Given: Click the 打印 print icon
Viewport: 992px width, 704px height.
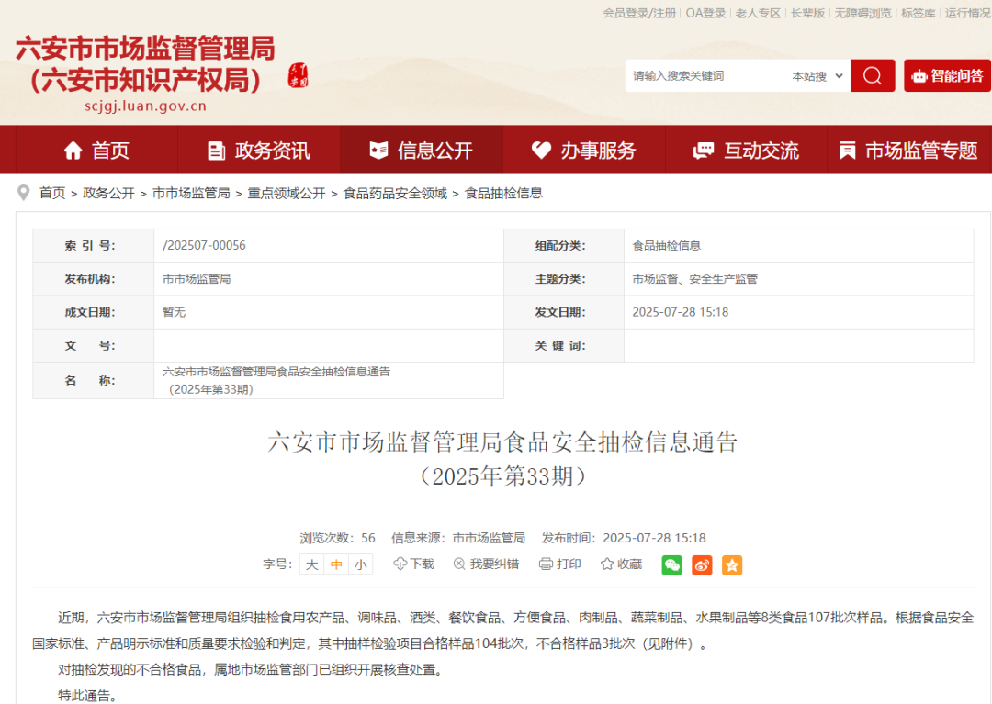Looking at the screenshot, I should click(x=546, y=564).
